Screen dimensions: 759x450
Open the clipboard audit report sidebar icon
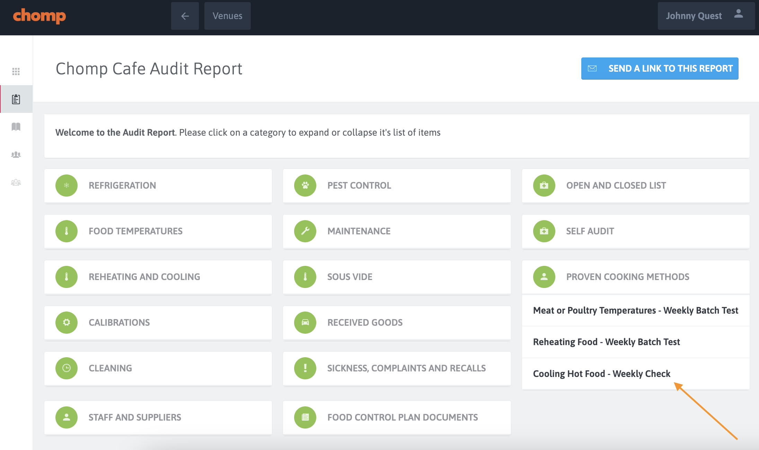click(16, 99)
